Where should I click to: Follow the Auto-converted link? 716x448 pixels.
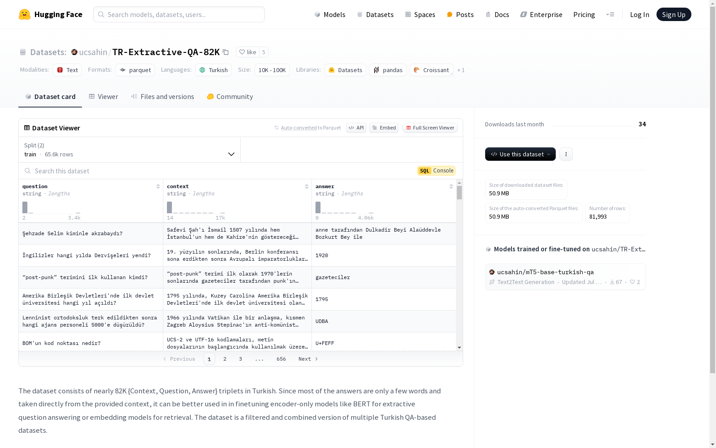(299, 128)
